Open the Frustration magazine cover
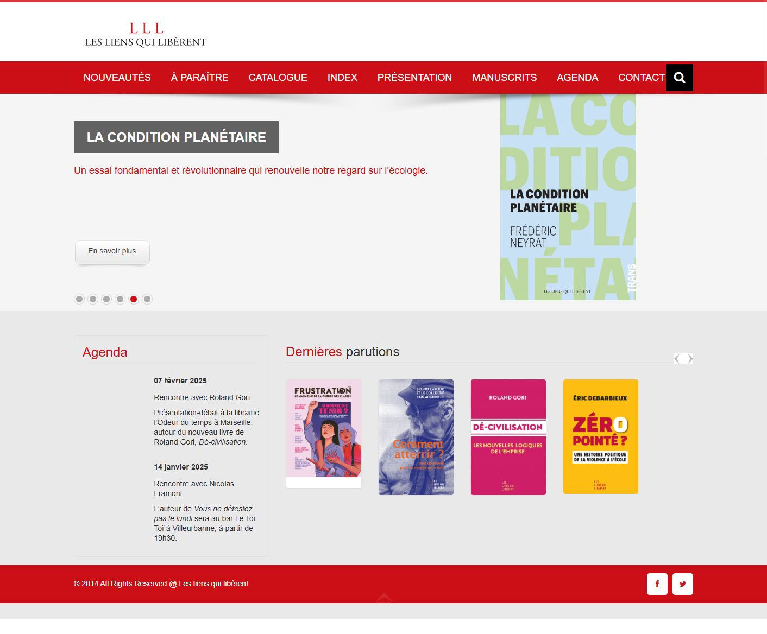 click(324, 429)
